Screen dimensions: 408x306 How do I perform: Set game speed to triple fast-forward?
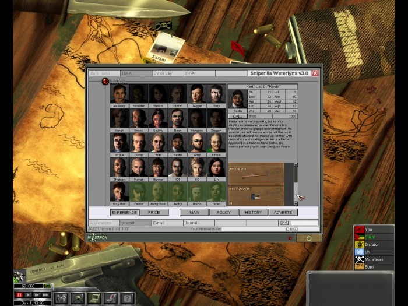(x=45, y=295)
